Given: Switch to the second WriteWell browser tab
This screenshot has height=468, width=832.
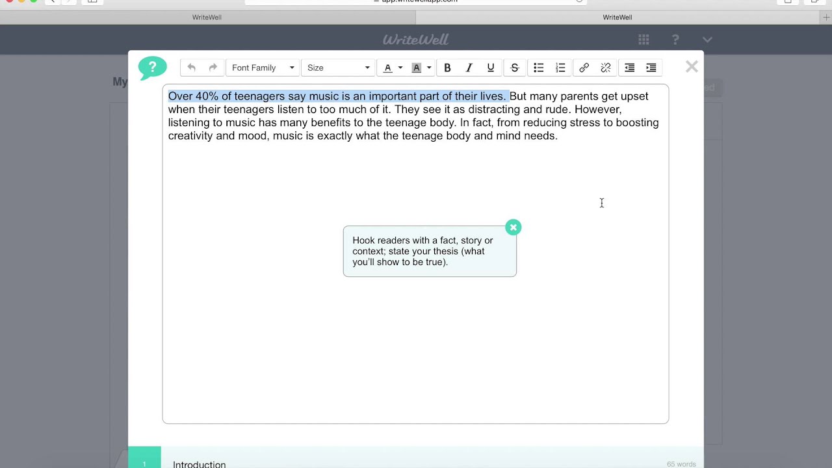Looking at the screenshot, I should (617, 18).
